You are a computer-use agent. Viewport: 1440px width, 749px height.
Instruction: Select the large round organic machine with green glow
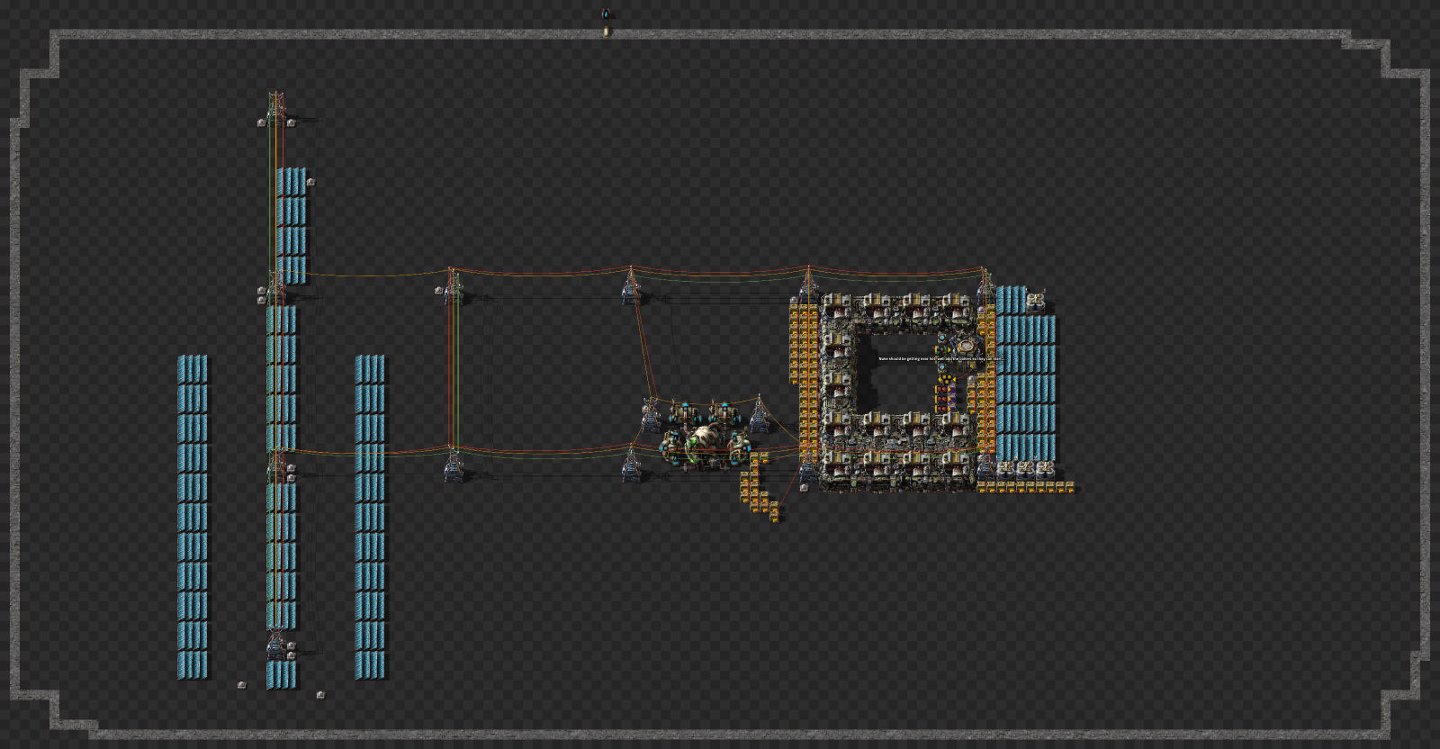[706, 446]
